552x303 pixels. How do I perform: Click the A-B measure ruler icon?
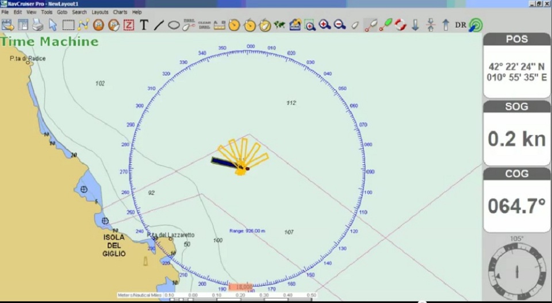click(219, 25)
